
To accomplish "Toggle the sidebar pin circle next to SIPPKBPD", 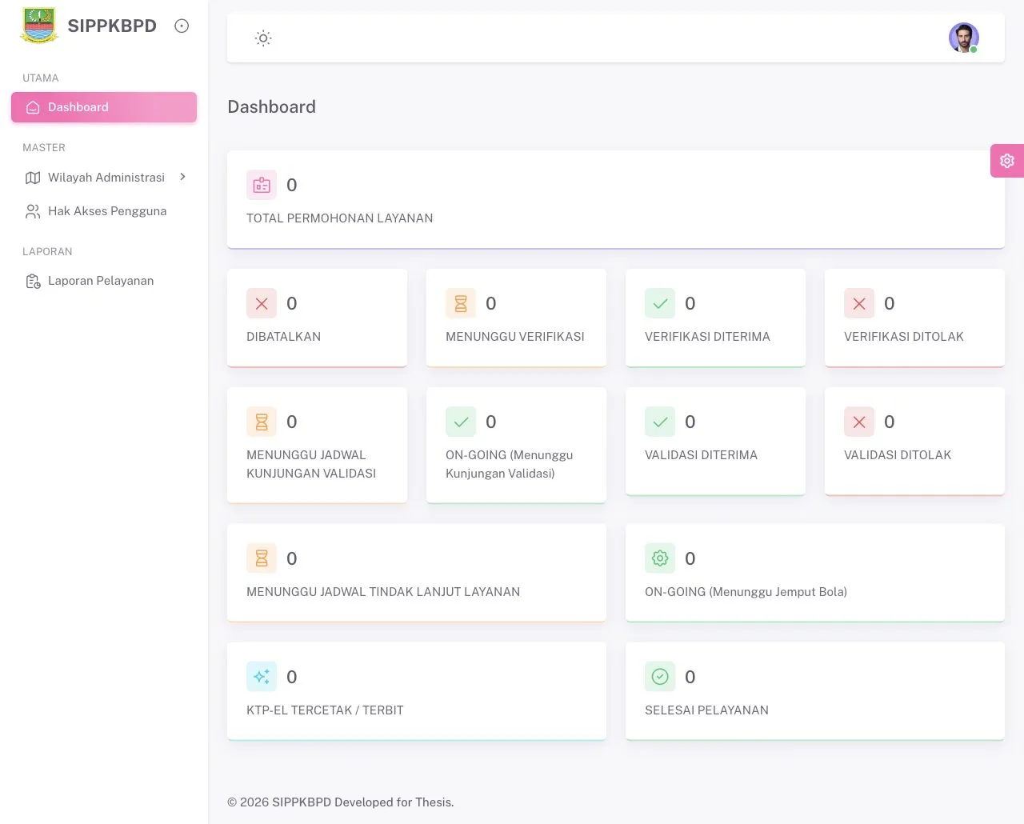I will coord(182,26).
